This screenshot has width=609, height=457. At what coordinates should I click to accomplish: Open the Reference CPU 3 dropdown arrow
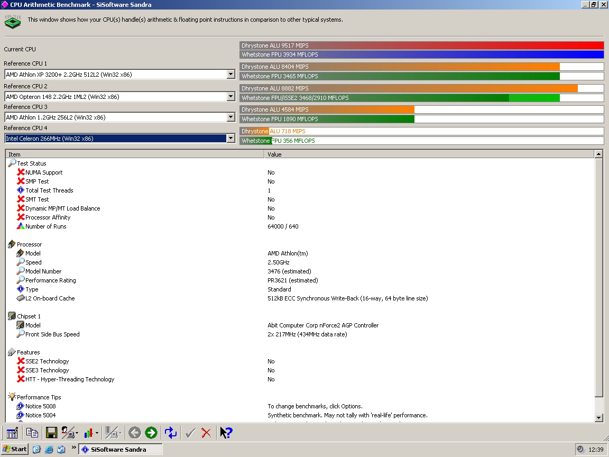click(230, 117)
